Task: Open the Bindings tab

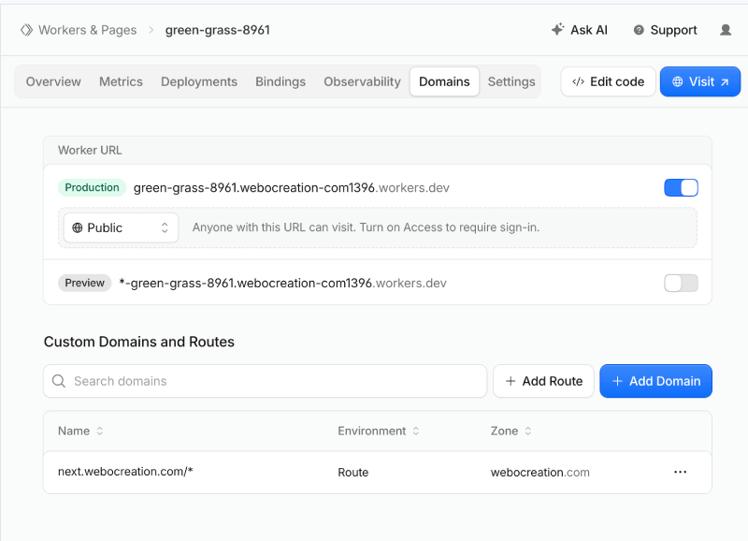Action: [280, 81]
